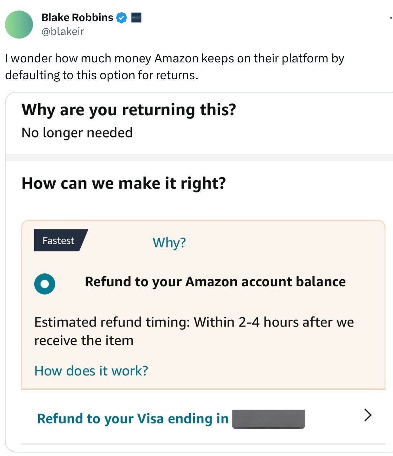Open the Why? link next to Fastest

tap(169, 242)
